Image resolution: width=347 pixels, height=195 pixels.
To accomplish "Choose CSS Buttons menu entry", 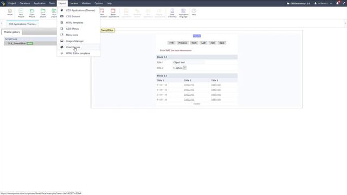I will pos(78,16).
